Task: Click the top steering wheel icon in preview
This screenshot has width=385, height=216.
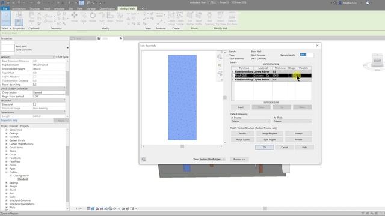Action: pyautogui.click(x=220, y=57)
